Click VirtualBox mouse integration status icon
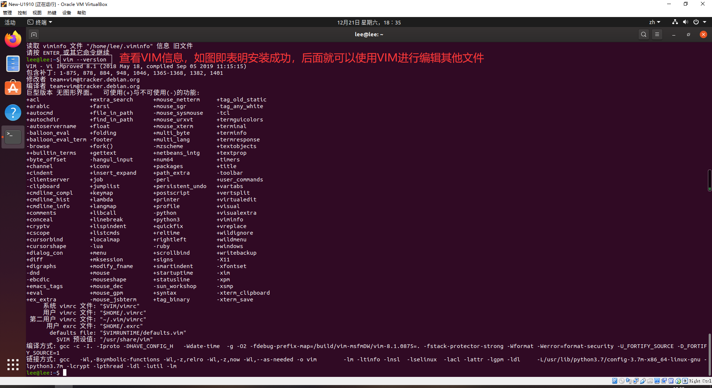This screenshot has height=388, width=712. [678, 381]
